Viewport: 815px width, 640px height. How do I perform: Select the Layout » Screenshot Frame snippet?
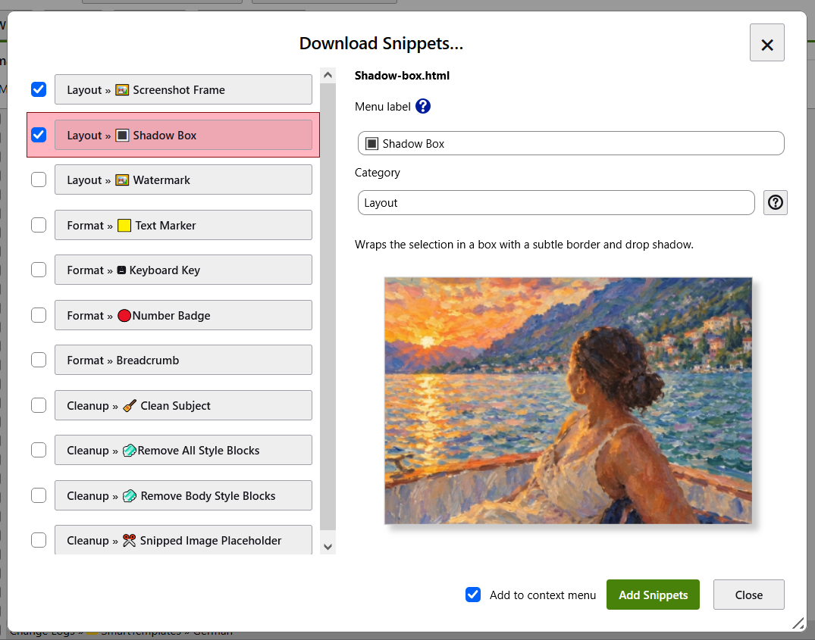(x=183, y=90)
